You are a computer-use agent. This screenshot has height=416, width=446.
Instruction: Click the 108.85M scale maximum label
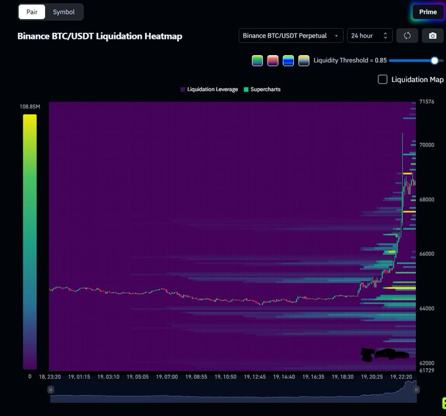point(30,107)
